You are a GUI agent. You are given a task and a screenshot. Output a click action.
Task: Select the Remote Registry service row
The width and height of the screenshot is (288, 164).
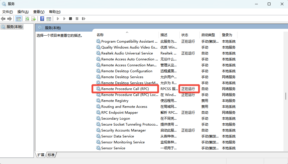pyautogui.click(x=115, y=101)
